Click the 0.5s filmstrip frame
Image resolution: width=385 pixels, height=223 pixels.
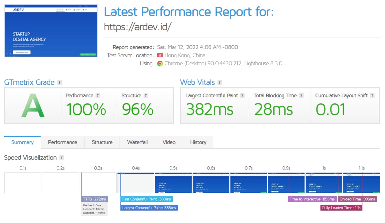173,183
